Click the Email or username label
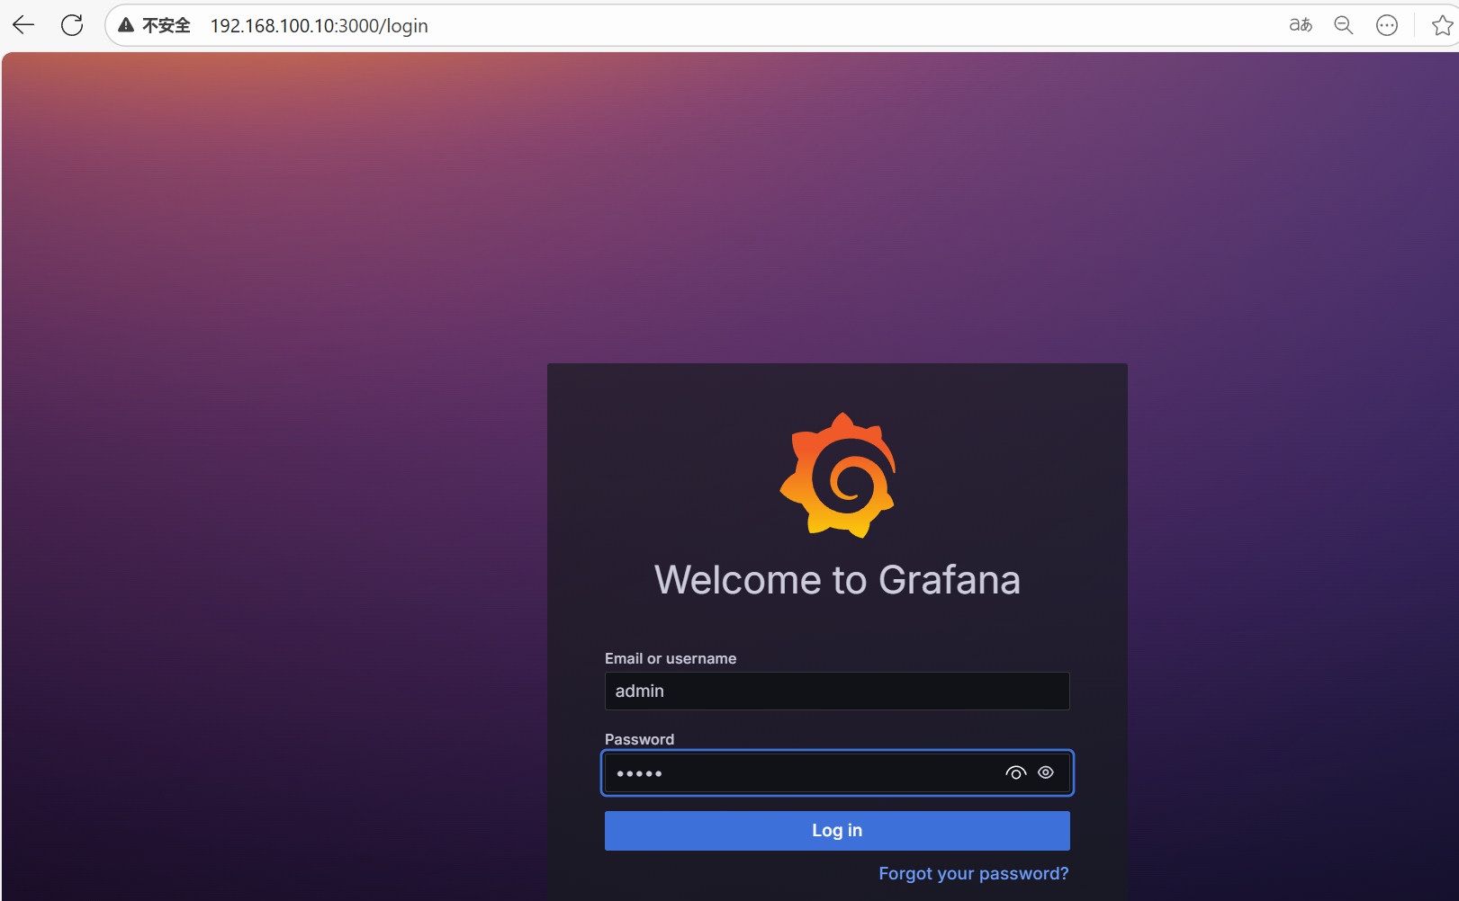This screenshot has width=1459, height=901. (671, 658)
